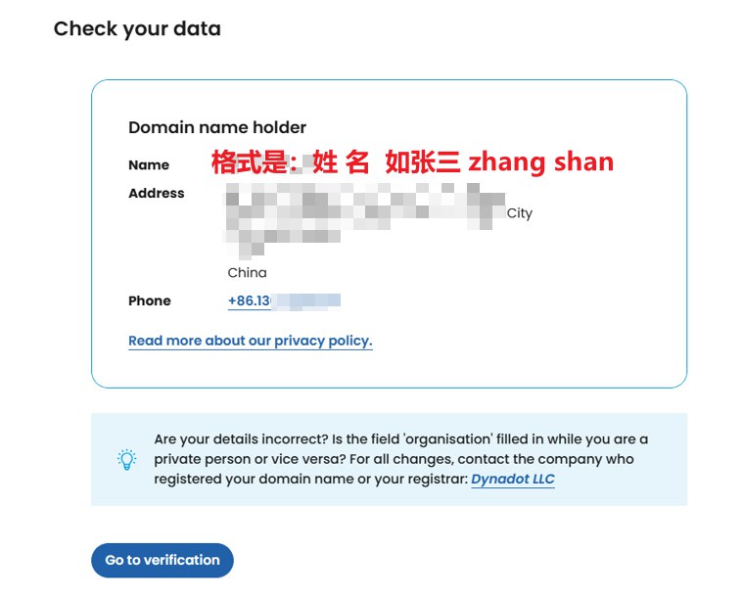The width and height of the screenshot is (743, 597).
Task: Click the word City in the address
Action: coord(520,213)
